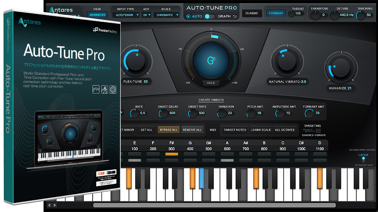Screen dimensions: 378x212
Task: Click the Throat value 105
Action: (x=298, y=14)
